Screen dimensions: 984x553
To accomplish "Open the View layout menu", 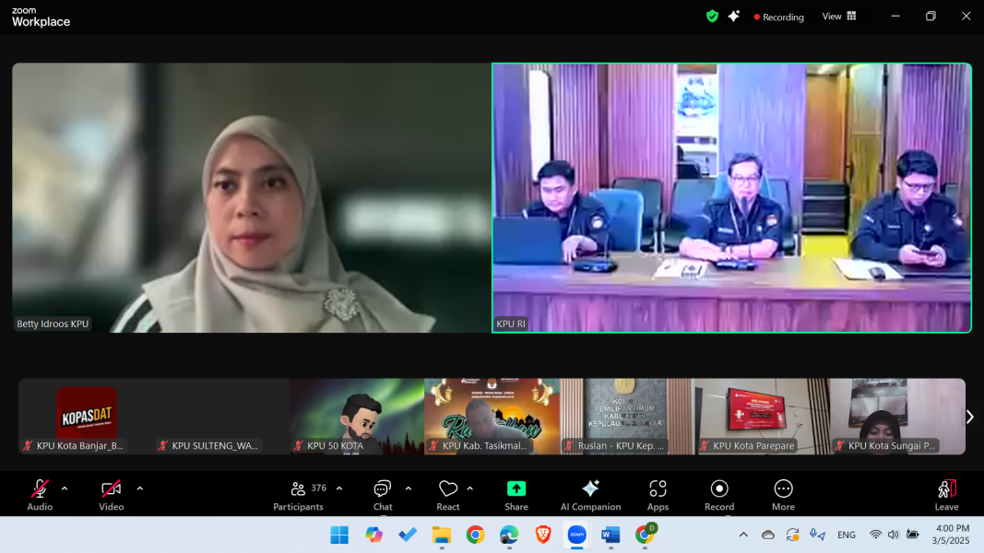I will [839, 17].
